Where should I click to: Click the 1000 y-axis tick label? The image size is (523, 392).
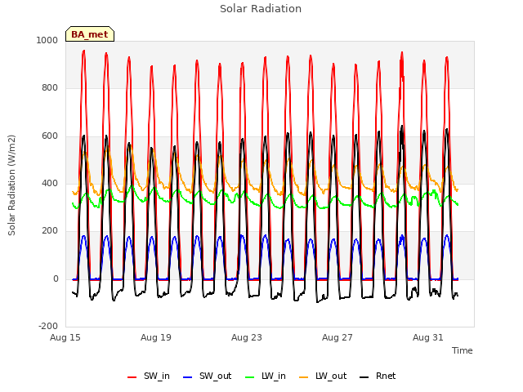47,40
